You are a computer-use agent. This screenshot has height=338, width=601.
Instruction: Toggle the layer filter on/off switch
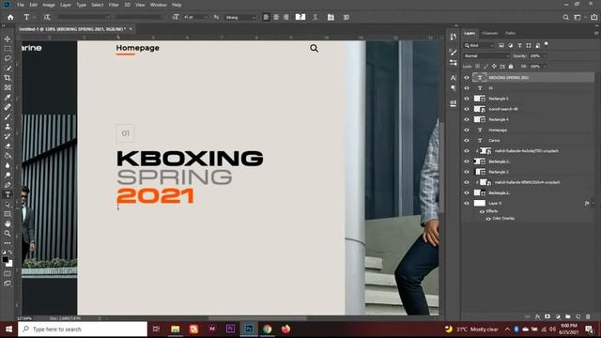pyautogui.click(x=547, y=45)
